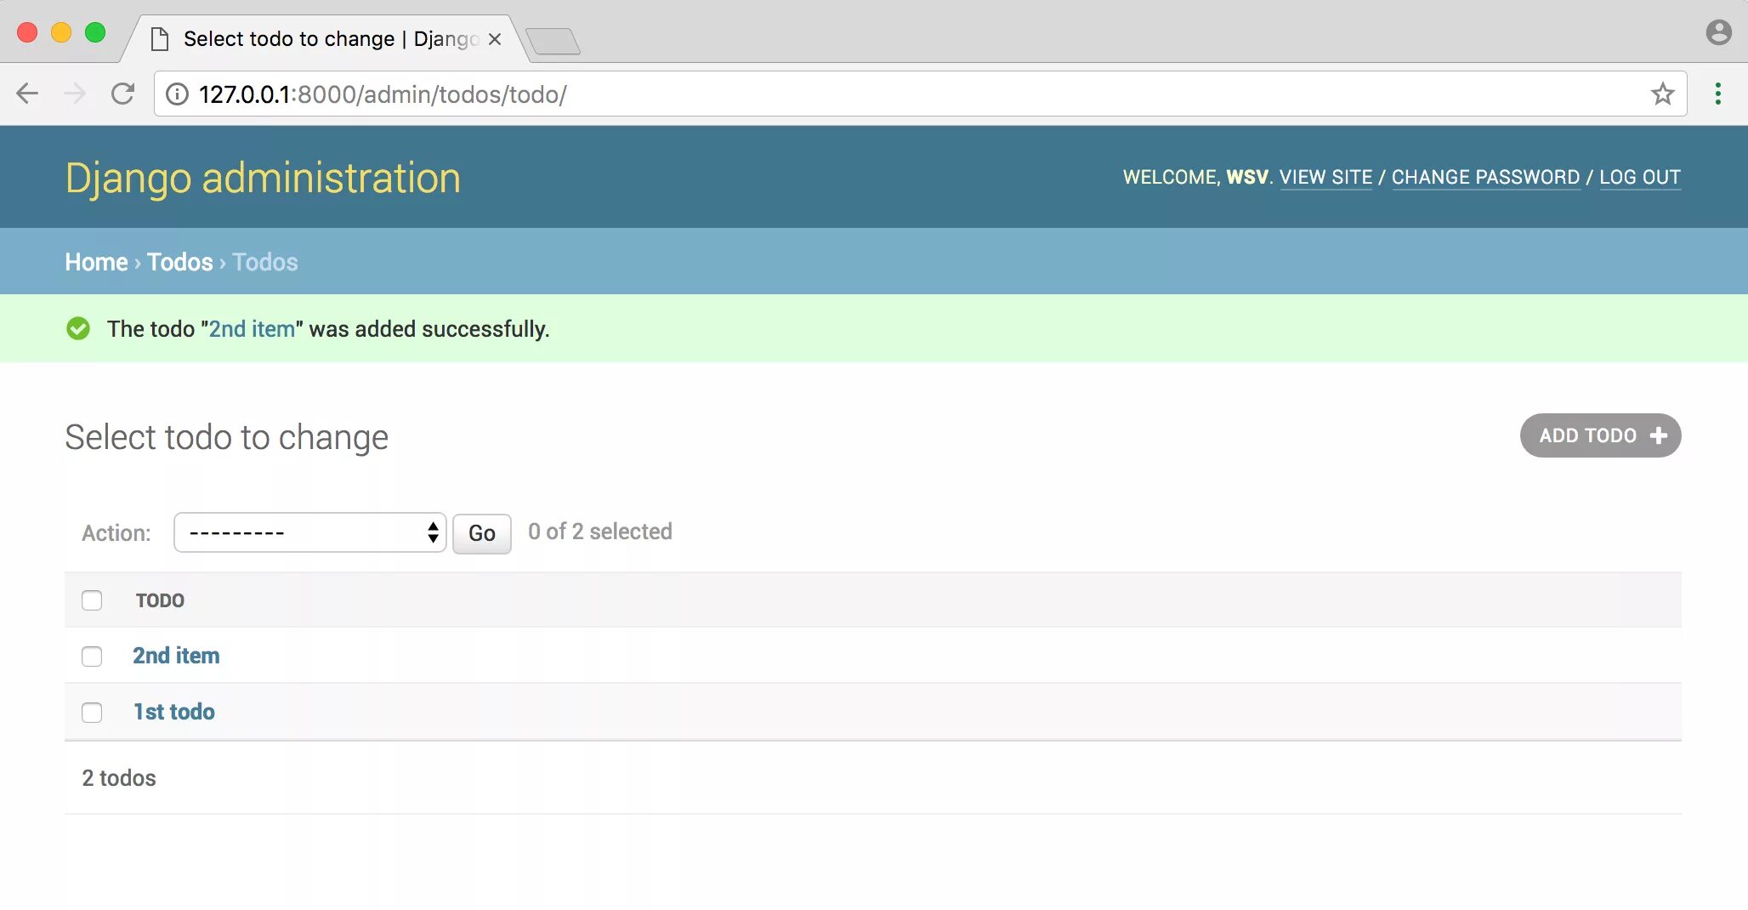Click the browser forward arrow

click(x=75, y=94)
